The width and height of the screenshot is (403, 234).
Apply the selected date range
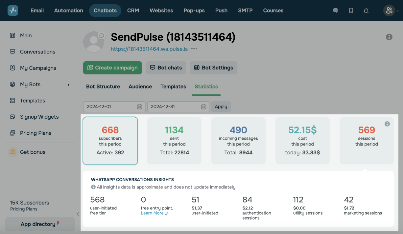click(221, 107)
